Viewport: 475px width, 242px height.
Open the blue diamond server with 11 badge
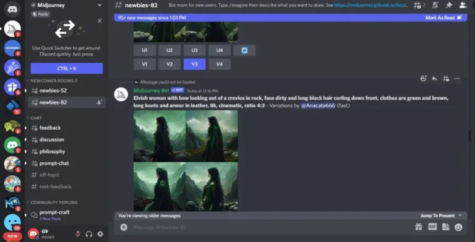[12, 106]
